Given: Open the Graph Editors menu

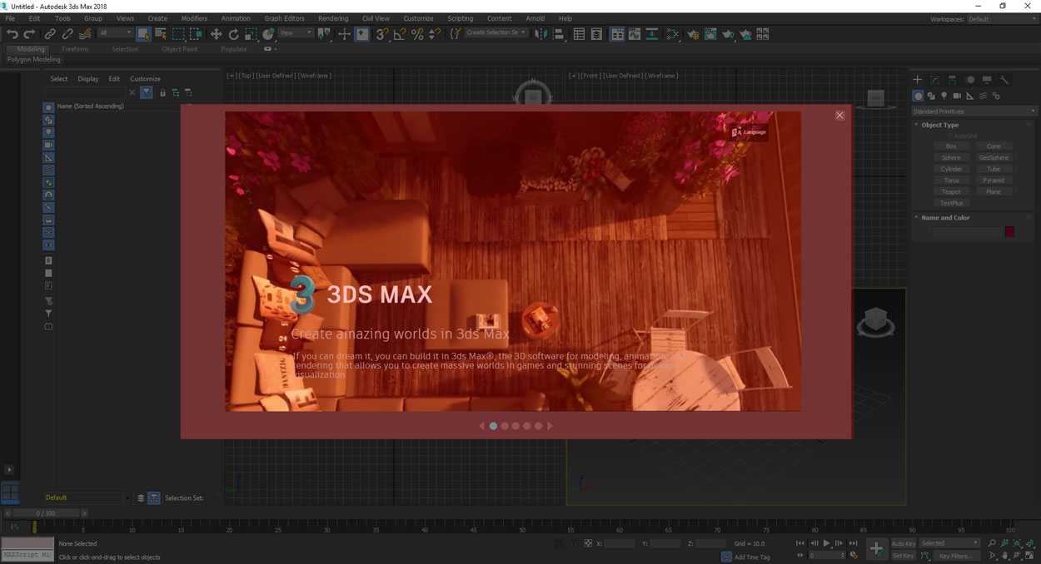Looking at the screenshot, I should point(285,18).
